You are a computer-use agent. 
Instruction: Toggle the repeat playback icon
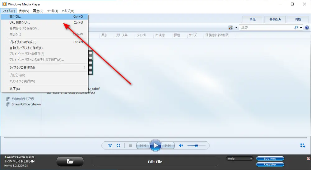118,146
